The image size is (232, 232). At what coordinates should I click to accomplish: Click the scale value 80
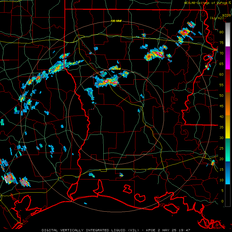coord(221,32)
